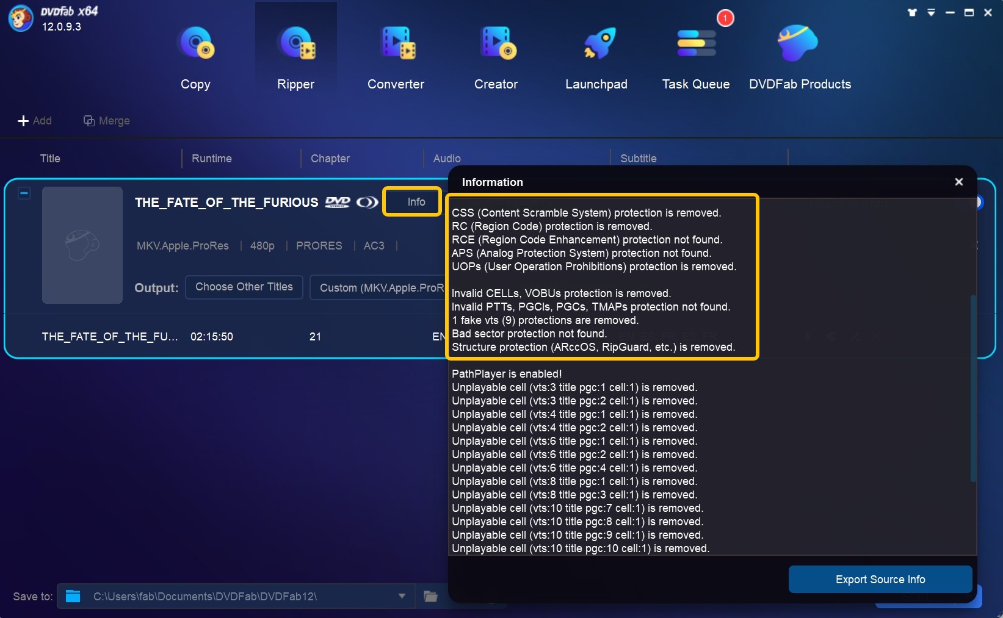Click the Save to path field

236,596
